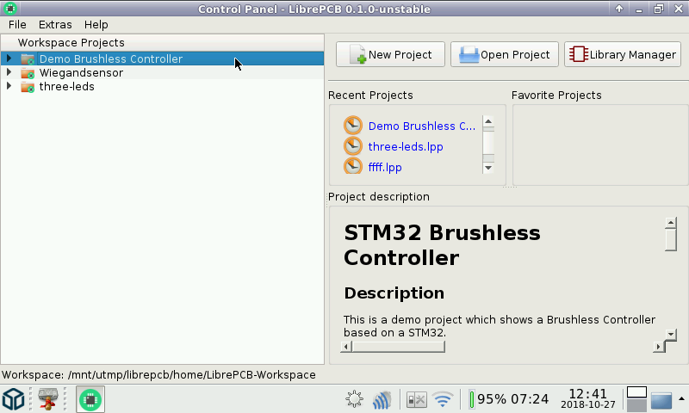Open recent project three-leds.lpp
The width and height of the screenshot is (689, 413).
(x=405, y=146)
